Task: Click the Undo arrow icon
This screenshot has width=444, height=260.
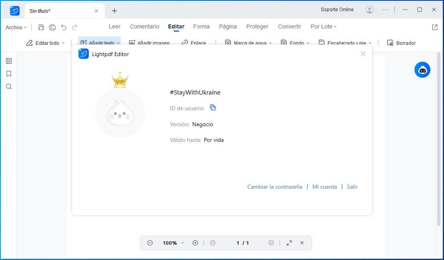Action: pos(64,27)
